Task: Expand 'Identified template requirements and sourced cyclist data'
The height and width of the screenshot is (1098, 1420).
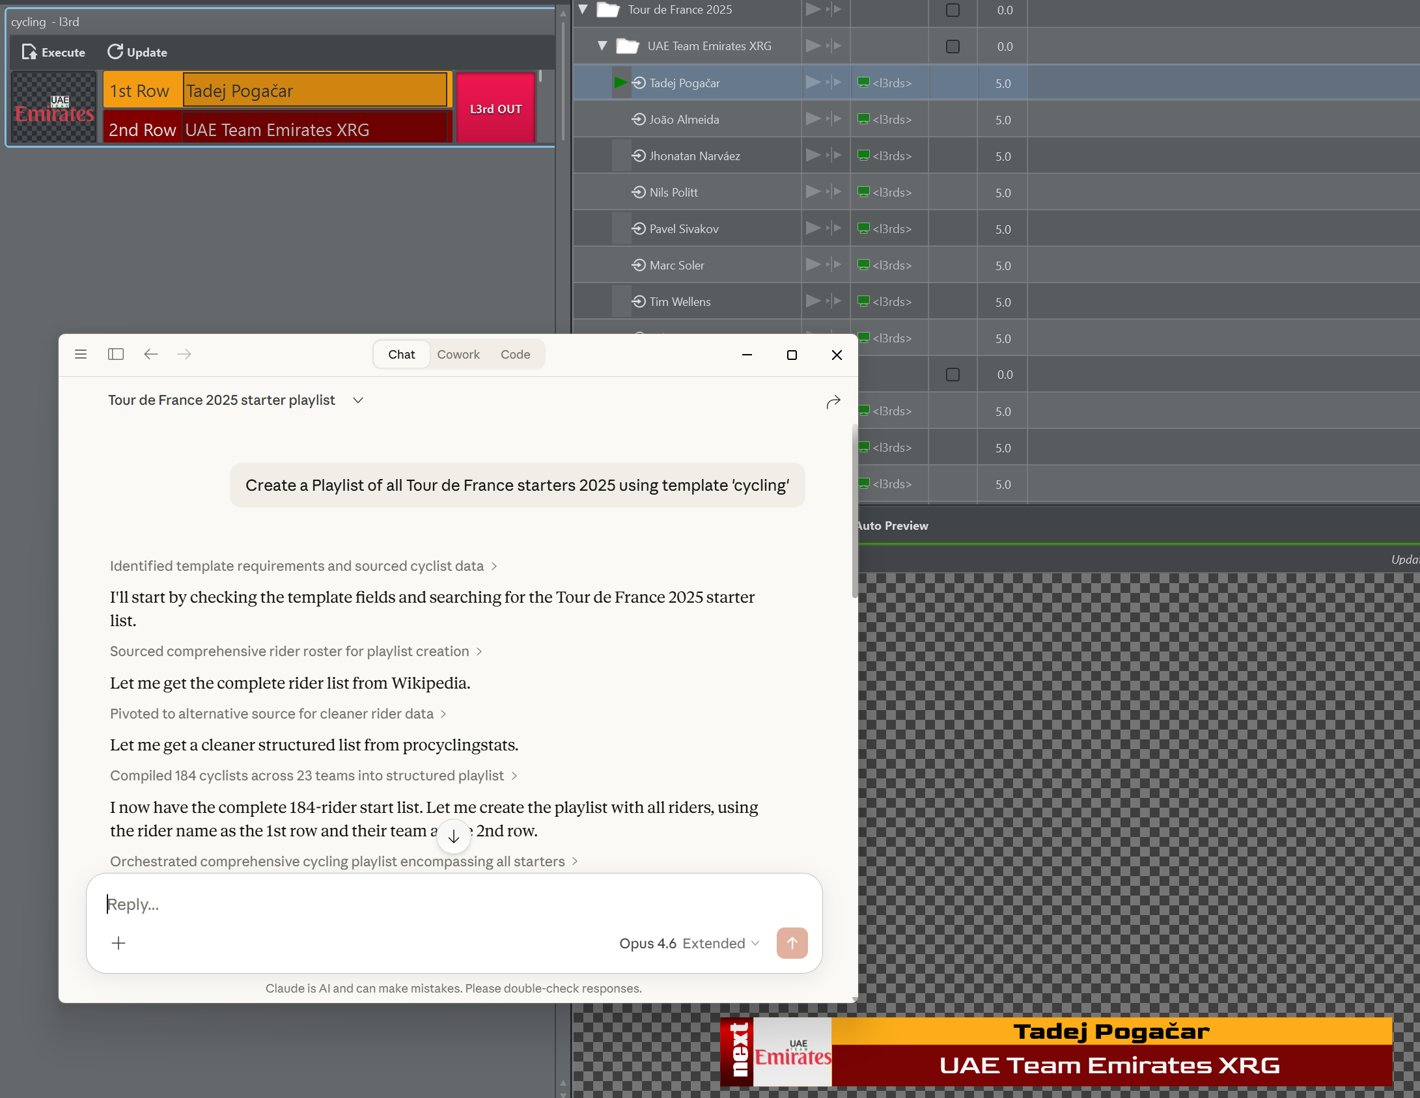Action: [x=303, y=566]
